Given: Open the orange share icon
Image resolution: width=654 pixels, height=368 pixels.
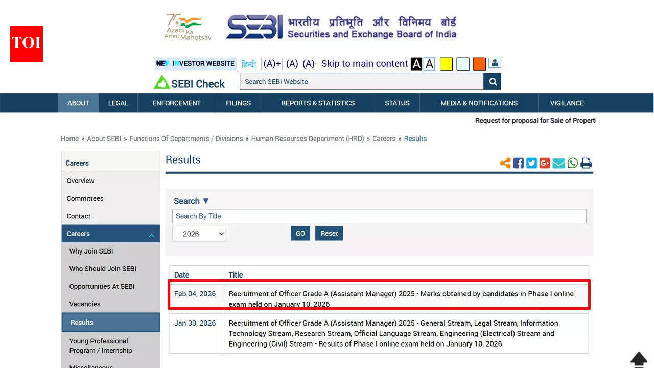Looking at the screenshot, I should pyautogui.click(x=505, y=163).
